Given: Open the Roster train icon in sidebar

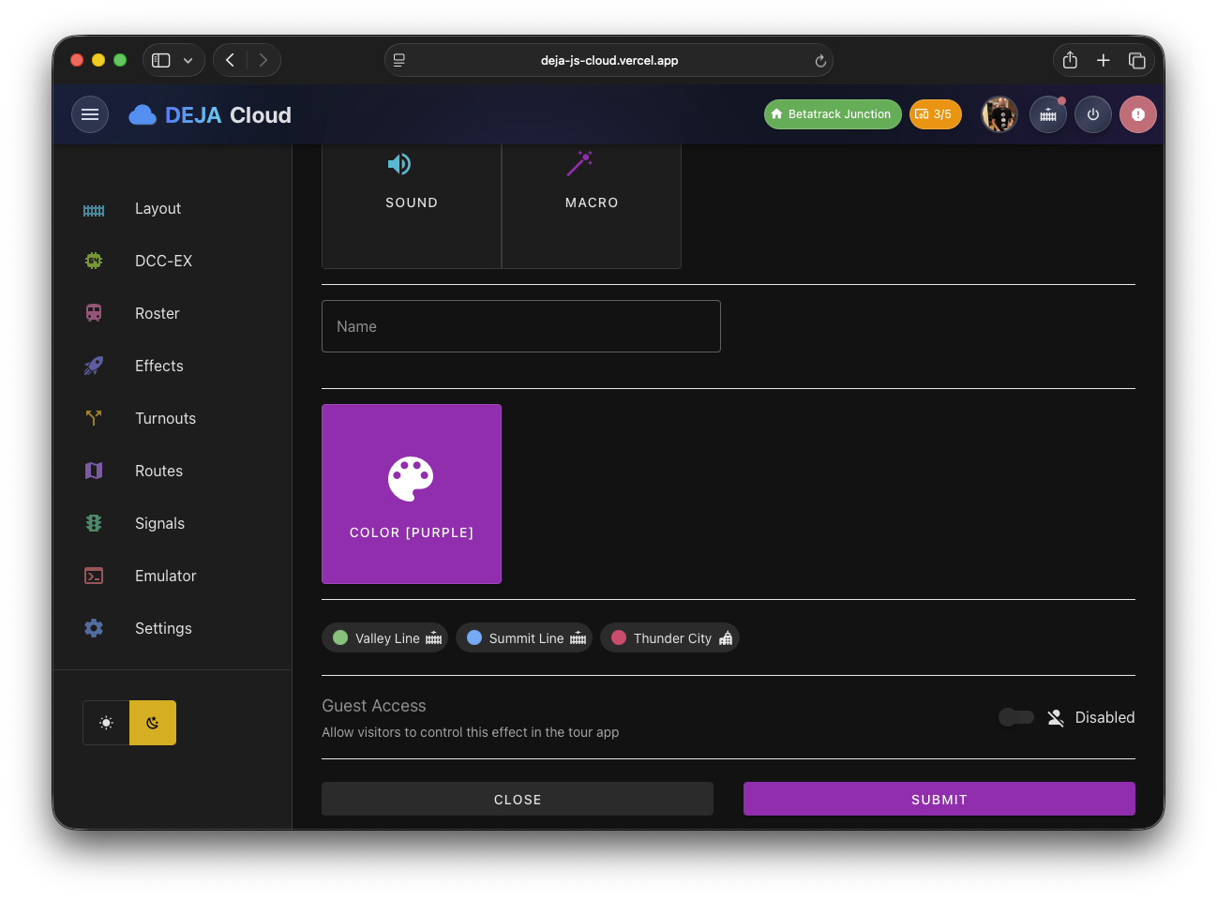Looking at the screenshot, I should pos(93,313).
